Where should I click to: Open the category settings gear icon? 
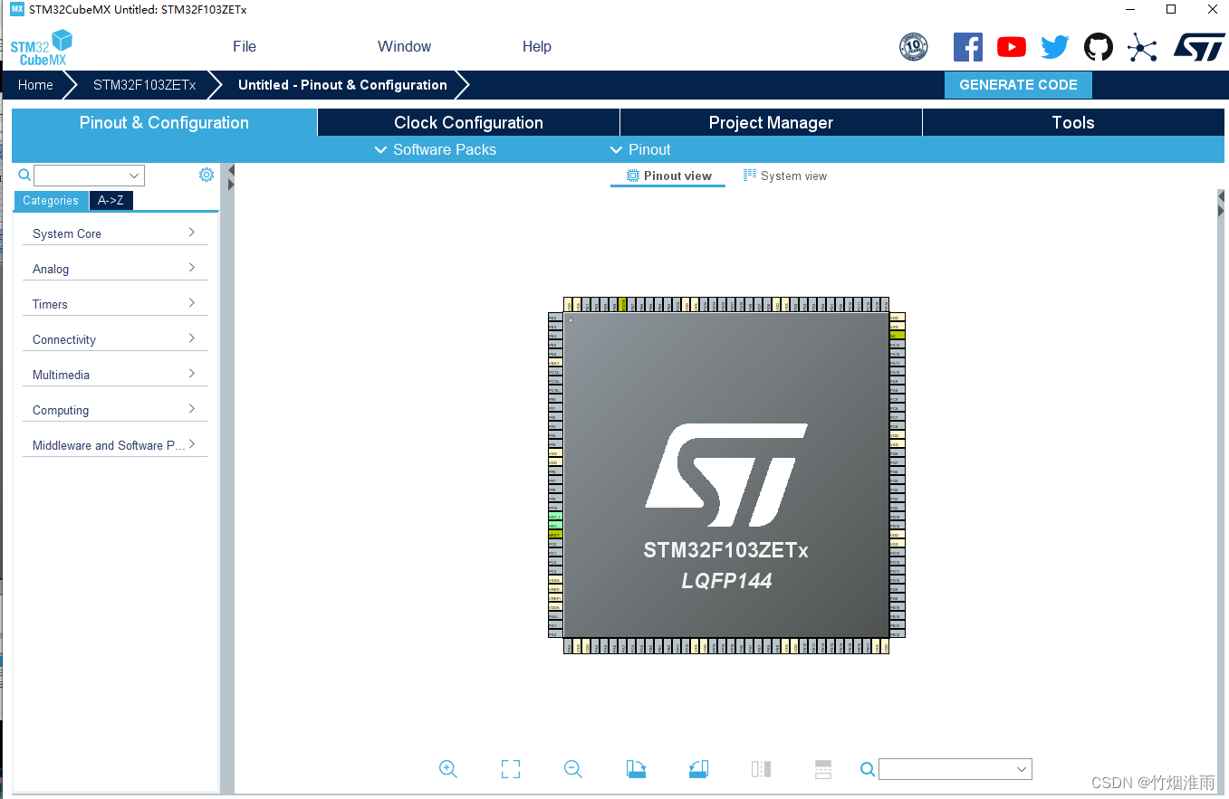pos(206,175)
